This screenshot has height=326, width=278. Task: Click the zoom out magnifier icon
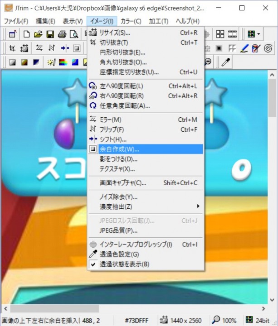(x=208, y=62)
